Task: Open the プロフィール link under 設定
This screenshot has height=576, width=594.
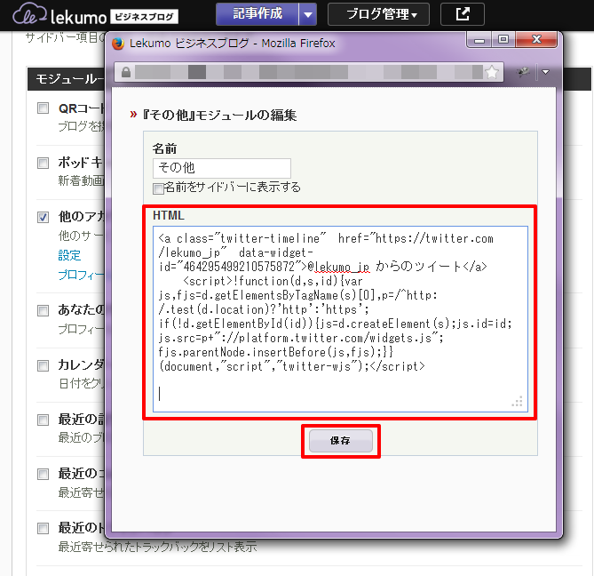Action: pyautogui.click(x=81, y=275)
